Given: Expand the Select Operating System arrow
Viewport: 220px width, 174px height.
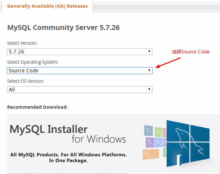Looking at the screenshot, I should [149, 70].
